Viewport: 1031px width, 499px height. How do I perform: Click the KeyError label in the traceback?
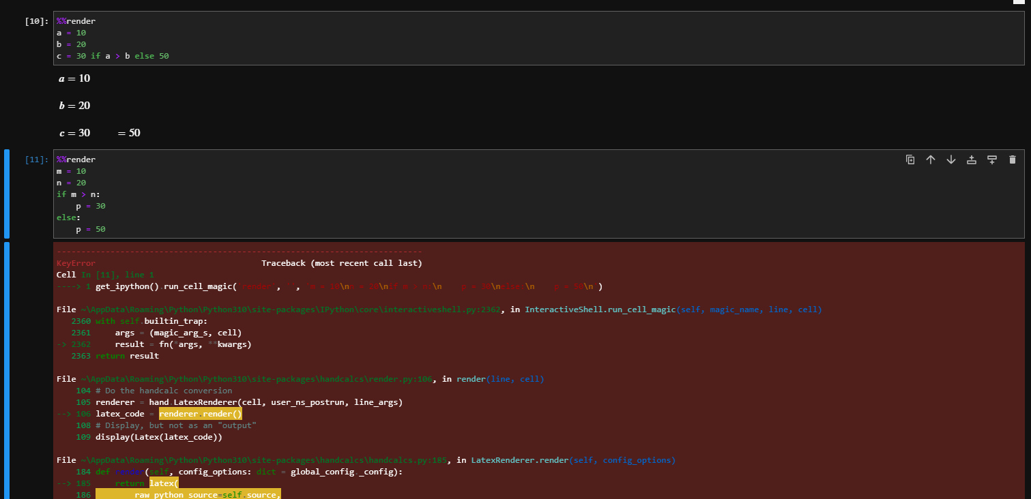pos(75,262)
